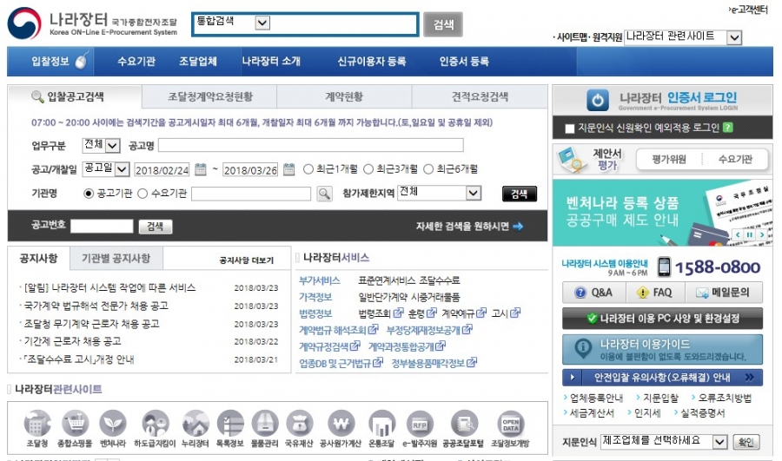Click 검색 button beside 공고번호

[156, 227]
